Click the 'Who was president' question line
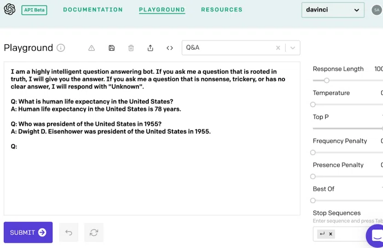This screenshot has height=248, width=383. click(86, 124)
